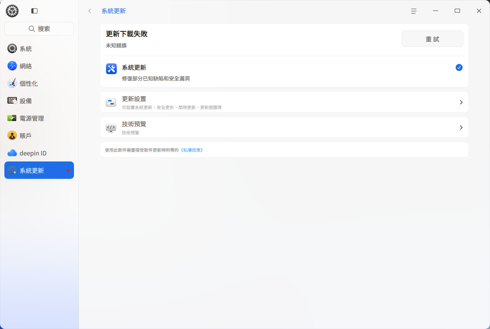Select the 個性化 menu label
Viewport: 490px width, 329px height.
click(29, 84)
